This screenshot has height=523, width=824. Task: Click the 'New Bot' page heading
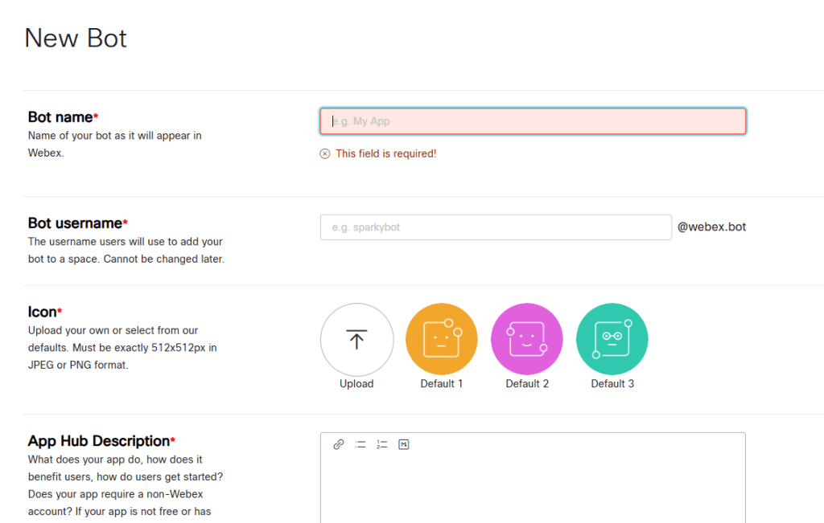click(x=76, y=39)
